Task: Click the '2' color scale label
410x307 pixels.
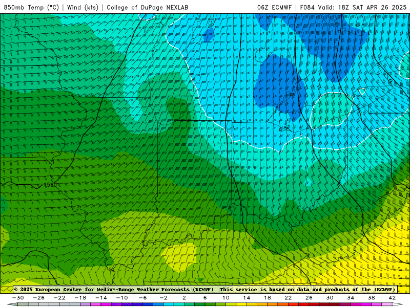Action: (184, 298)
